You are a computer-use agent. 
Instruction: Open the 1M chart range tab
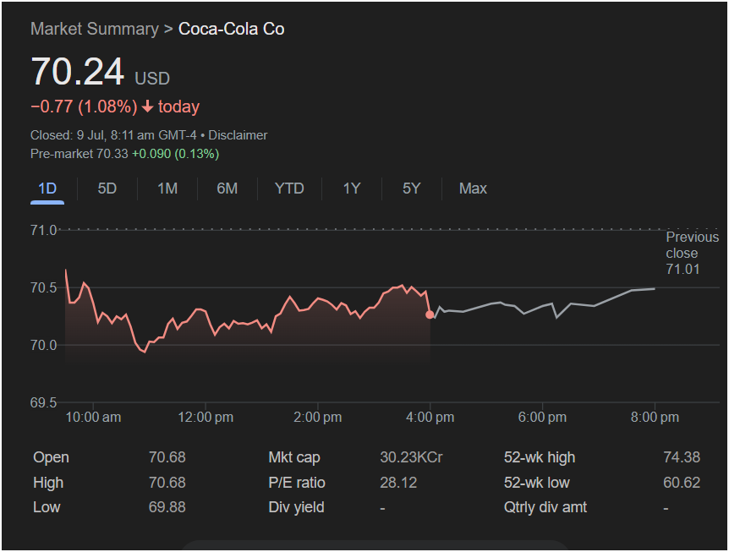(x=167, y=189)
